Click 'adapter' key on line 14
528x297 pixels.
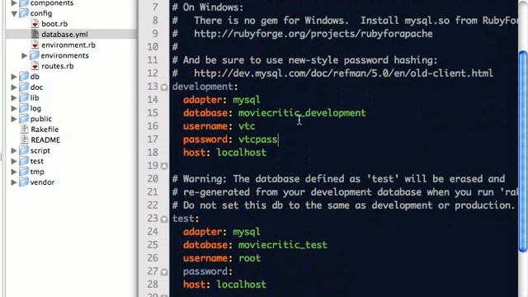[x=203, y=100]
